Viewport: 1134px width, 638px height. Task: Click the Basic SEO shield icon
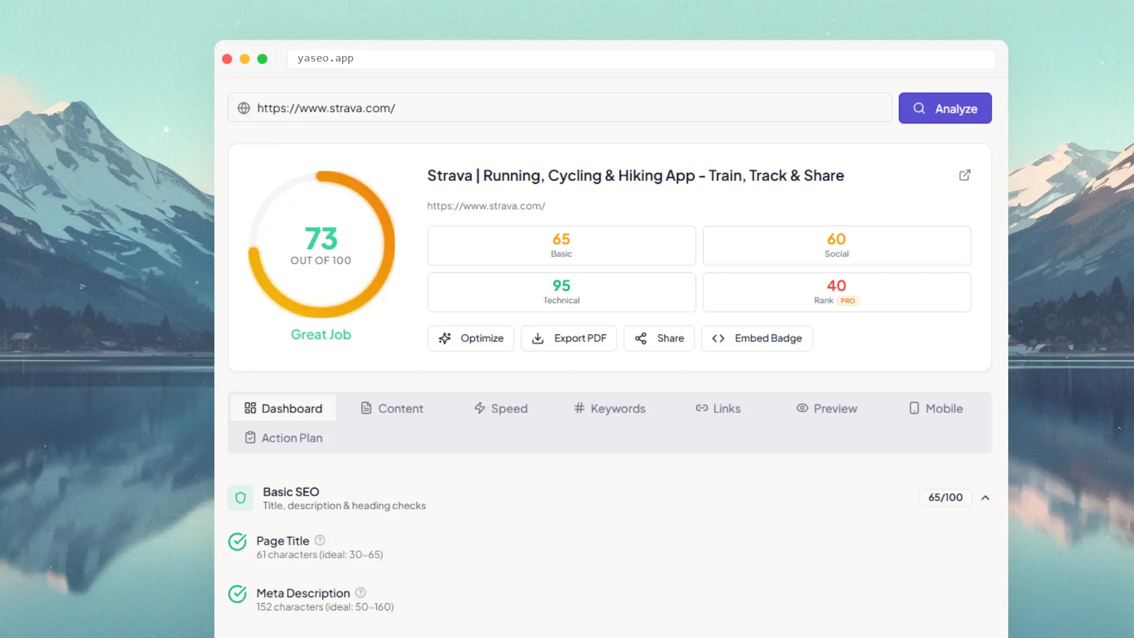pos(240,497)
